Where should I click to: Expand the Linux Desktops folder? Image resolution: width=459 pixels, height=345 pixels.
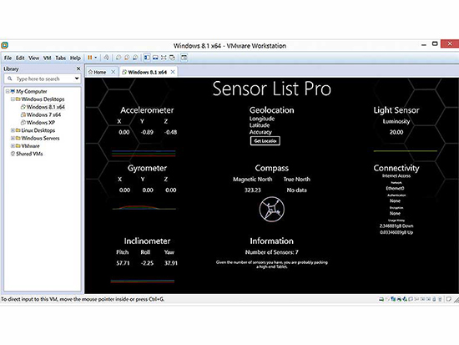click(13, 130)
